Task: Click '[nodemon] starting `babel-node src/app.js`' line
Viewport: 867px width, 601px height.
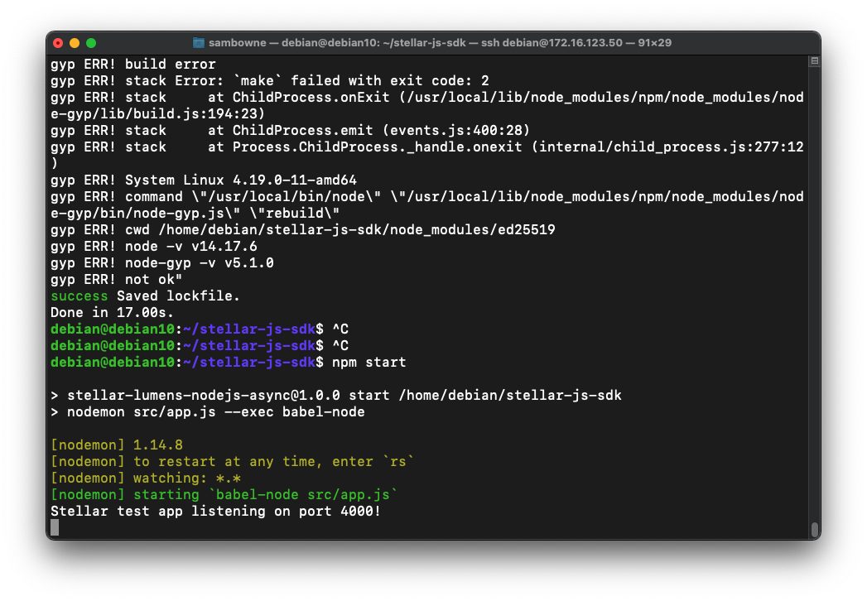Action: coord(224,495)
